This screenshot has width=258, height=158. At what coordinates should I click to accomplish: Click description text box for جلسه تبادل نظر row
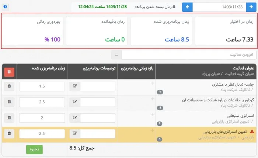click(98, 86)
